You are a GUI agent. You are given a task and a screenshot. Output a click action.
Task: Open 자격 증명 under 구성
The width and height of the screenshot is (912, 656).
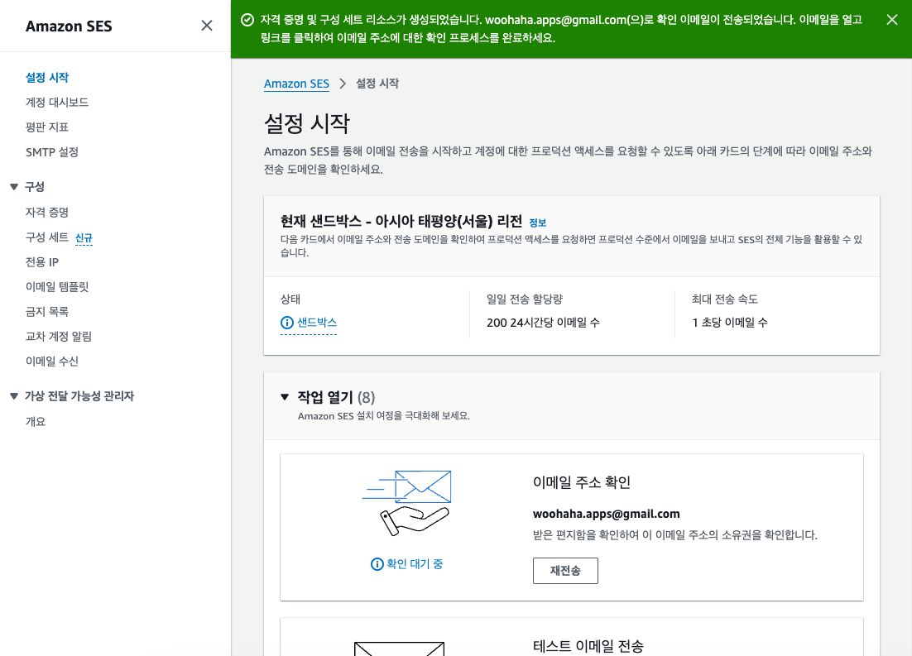47,213
